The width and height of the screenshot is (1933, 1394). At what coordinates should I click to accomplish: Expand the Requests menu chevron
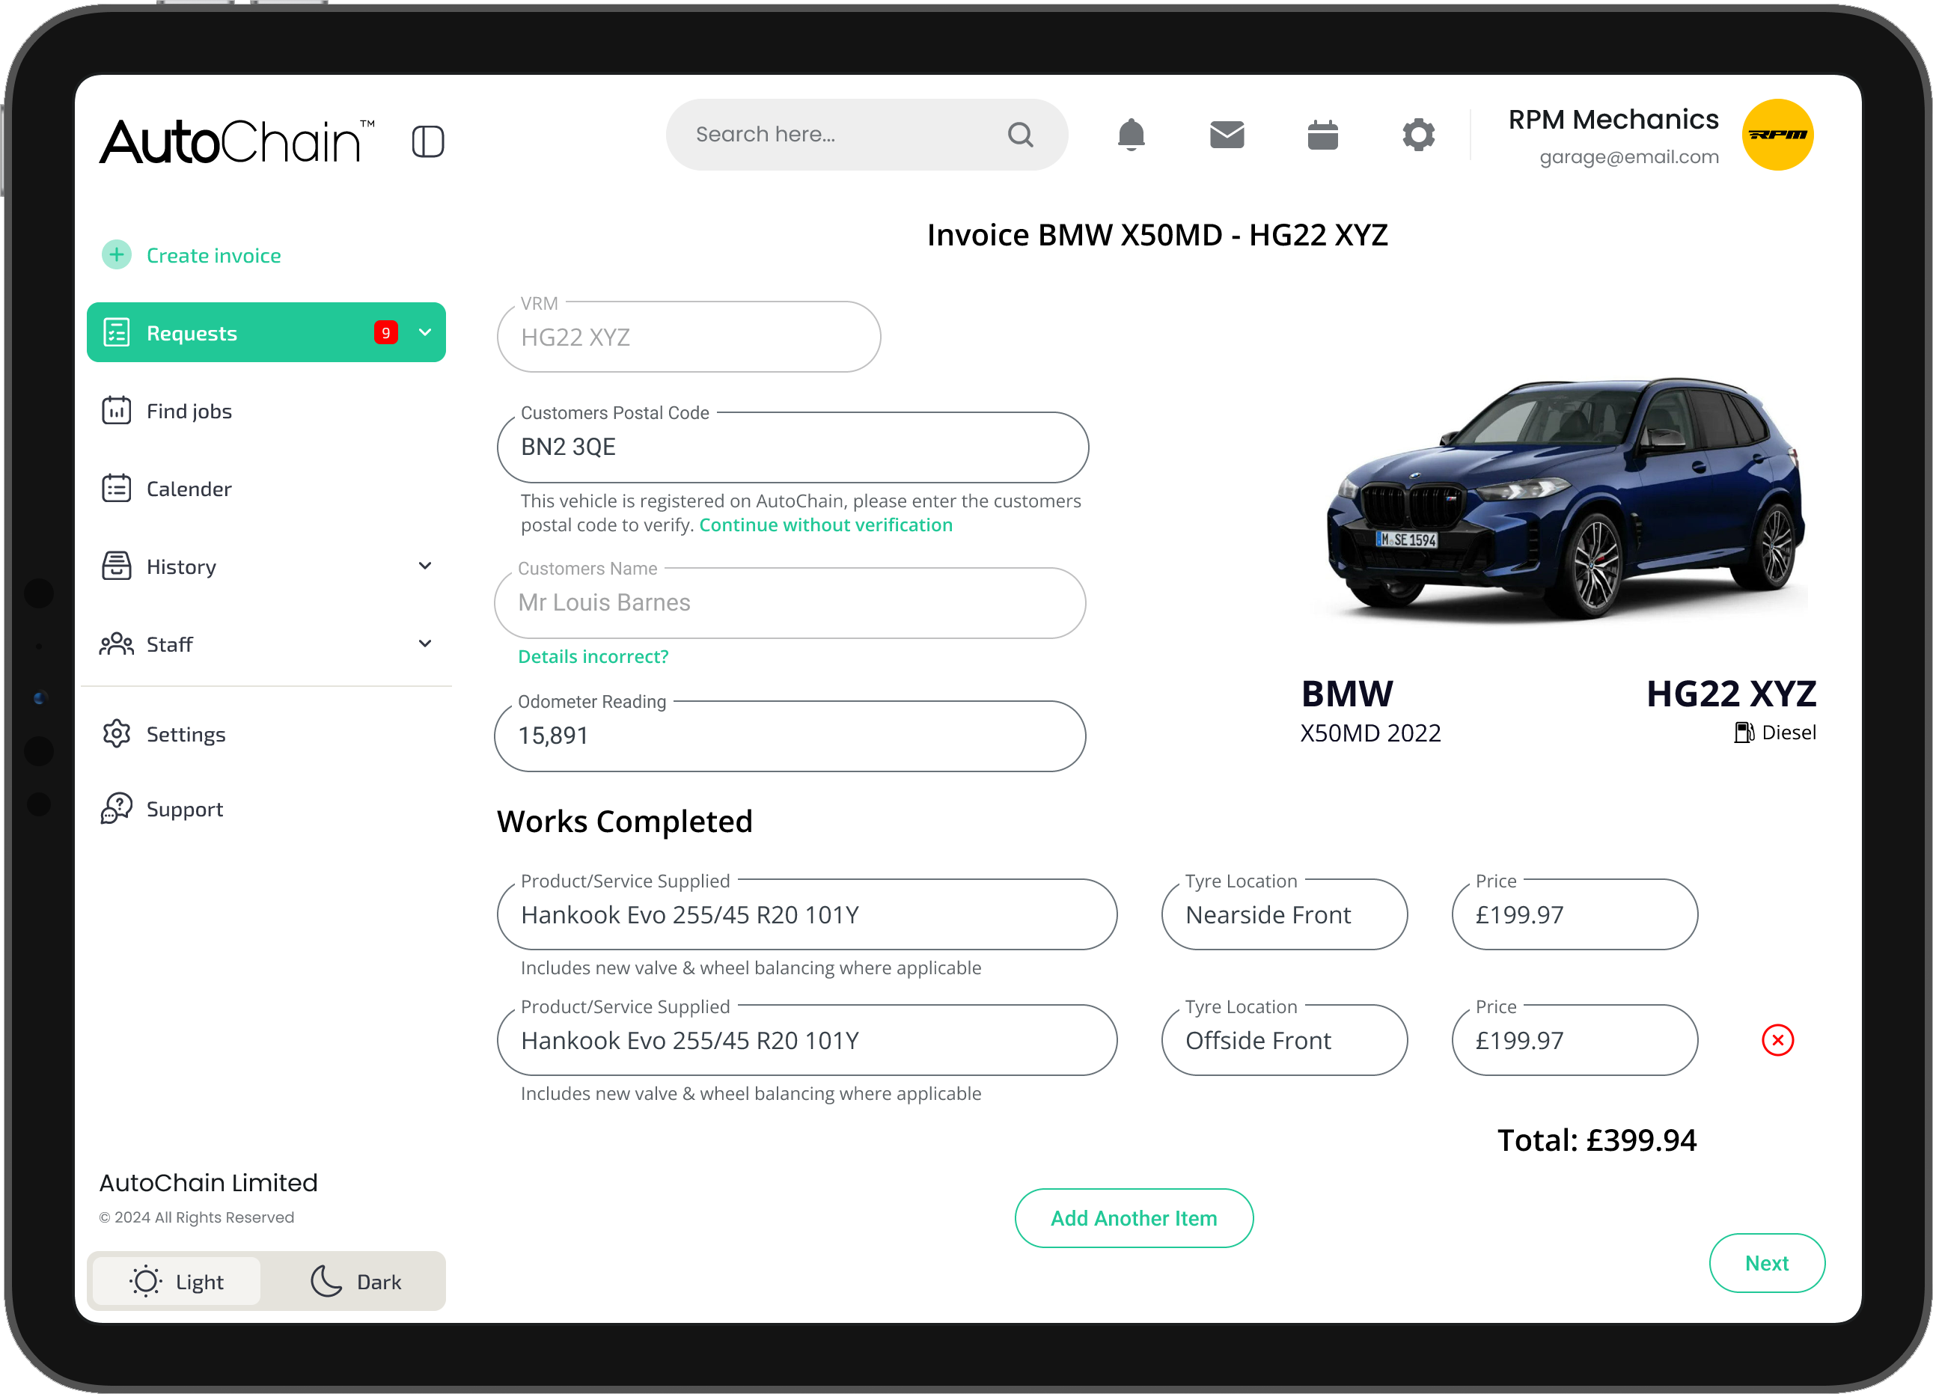(x=424, y=332)
